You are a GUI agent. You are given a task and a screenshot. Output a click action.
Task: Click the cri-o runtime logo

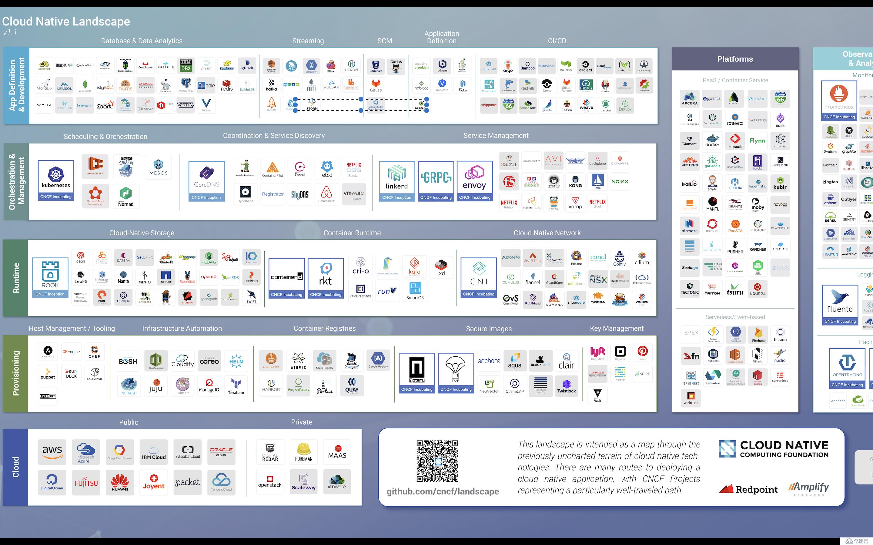pos(361,266)
